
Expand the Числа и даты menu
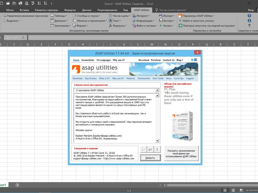[x=119, y=16]
